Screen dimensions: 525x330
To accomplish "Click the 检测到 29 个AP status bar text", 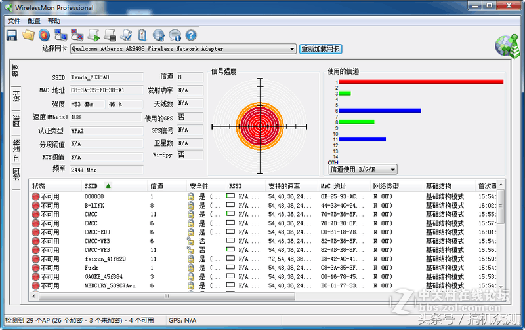I will click(79, 320).
